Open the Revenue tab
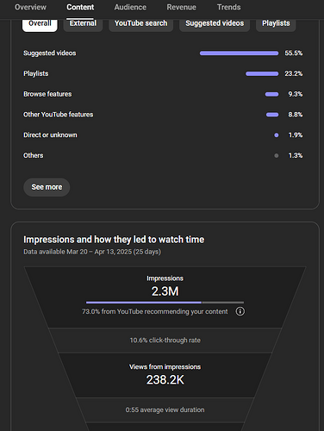The width and height of the screenshot is (324, 431). pos(182,7)
